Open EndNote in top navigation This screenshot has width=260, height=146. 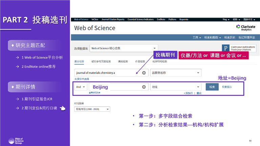(x=161, y=19)
